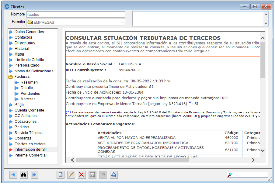Open Facturas Resumen view

(29, 82)
